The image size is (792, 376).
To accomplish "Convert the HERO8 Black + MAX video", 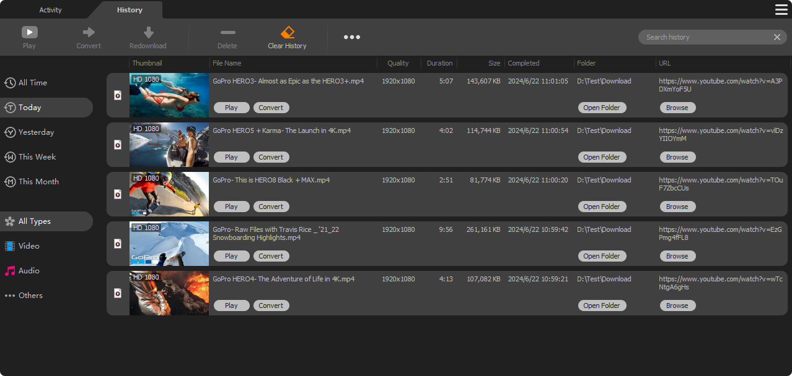I will click(271, 207).
